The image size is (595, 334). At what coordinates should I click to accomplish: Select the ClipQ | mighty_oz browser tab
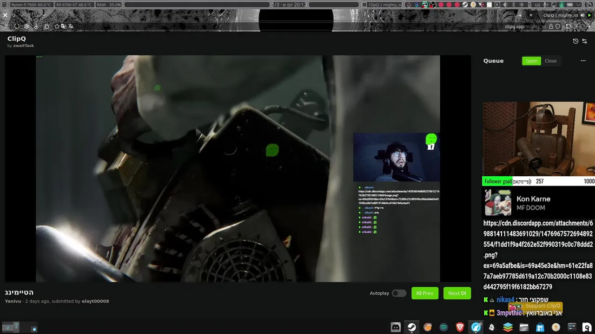561,15
